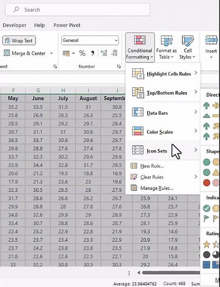Click the Average value in status bar

click(x=135, y=284)
